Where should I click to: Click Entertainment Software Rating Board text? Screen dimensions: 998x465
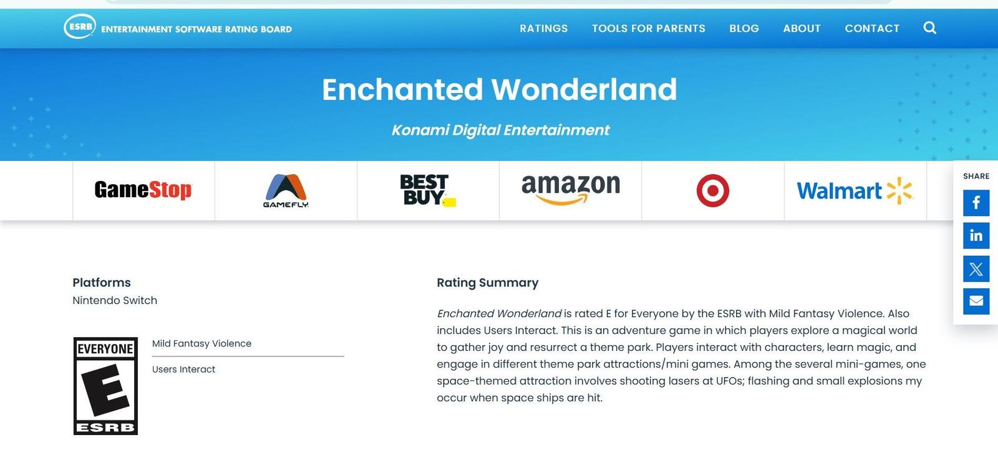point(196,29)
